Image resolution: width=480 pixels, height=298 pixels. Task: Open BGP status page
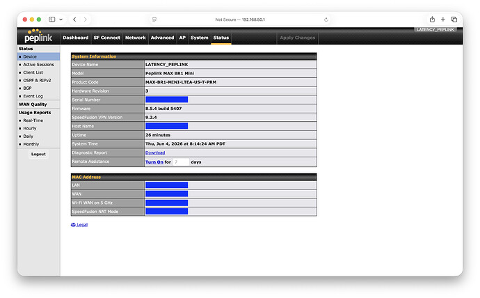click(x=28, y=88)
